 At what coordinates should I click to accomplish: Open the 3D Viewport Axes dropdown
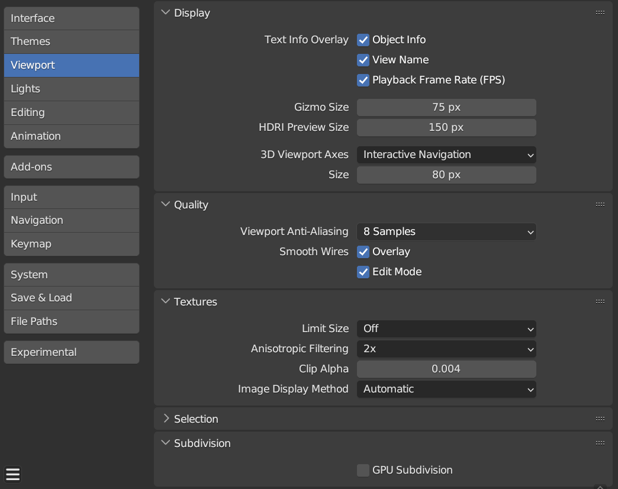(446, 155)
